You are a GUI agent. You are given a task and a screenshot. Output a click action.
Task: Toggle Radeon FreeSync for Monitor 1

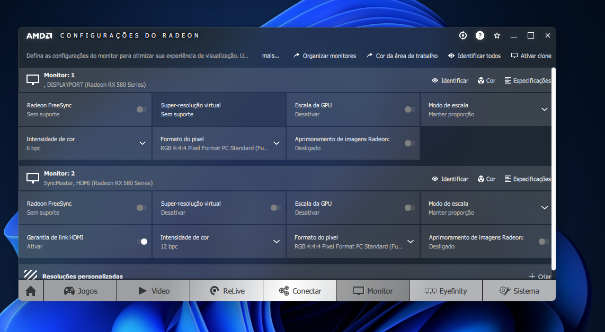click(141, 109)
